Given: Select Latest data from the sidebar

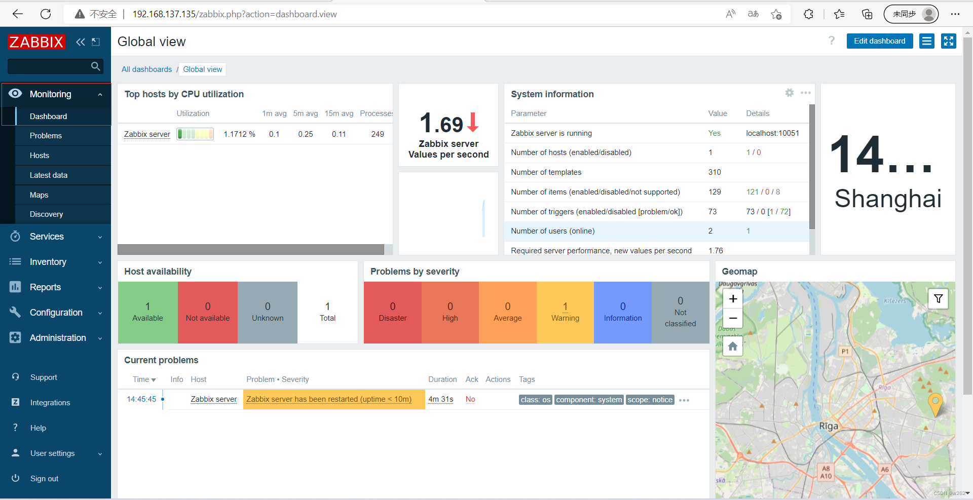Looking at the screenshot, I should click(49, 175).
